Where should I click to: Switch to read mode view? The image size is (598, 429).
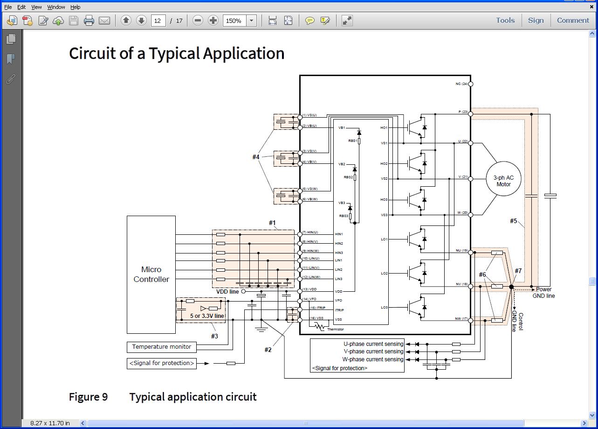pyautogui.click(x=347, y=21)
